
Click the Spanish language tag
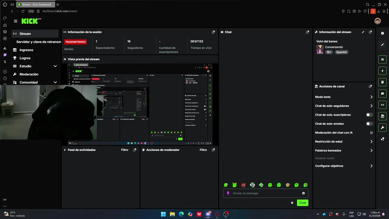(x=341, y=52)
